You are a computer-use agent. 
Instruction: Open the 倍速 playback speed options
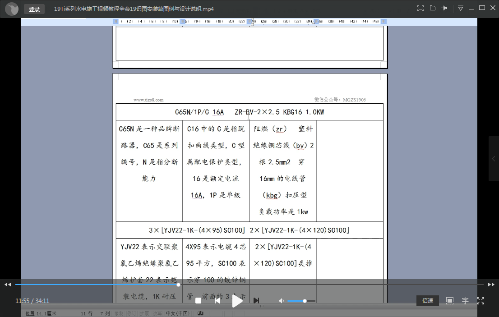pos(428,301)
